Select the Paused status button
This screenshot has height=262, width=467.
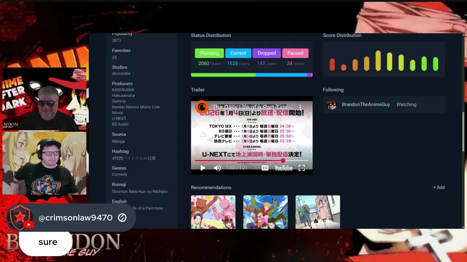tap(295, 53)
